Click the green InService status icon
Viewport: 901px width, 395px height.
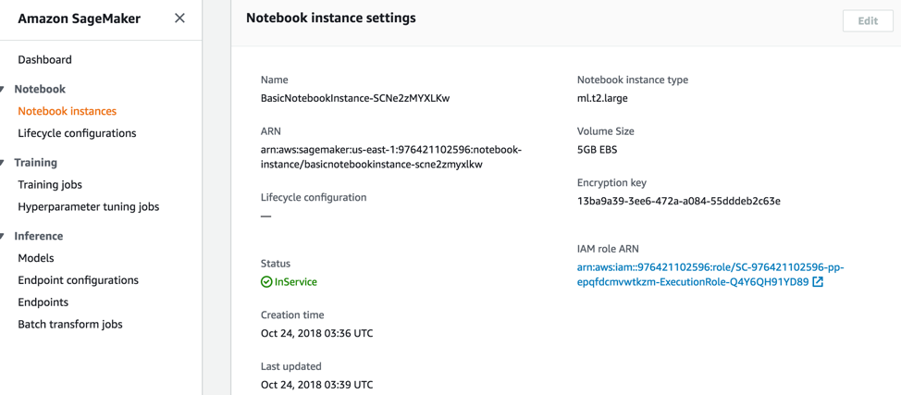click(266, 282)
